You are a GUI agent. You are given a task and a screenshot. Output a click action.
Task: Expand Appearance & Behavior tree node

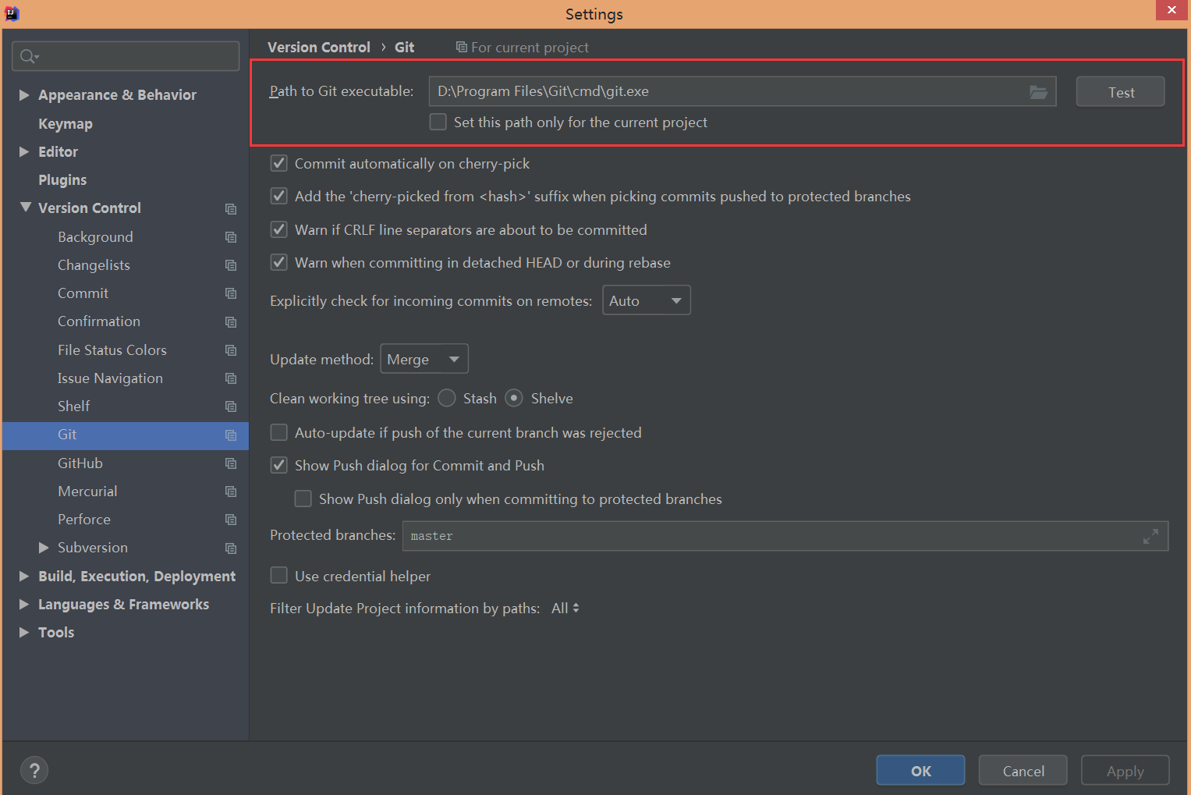pyautogui.click(x=24, y=94)
